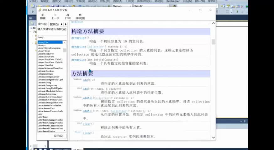Click index list scrollbar down arrow

point(65,130)
